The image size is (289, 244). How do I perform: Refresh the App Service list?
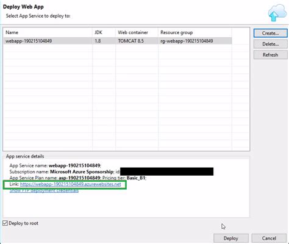tap(270, 55)
